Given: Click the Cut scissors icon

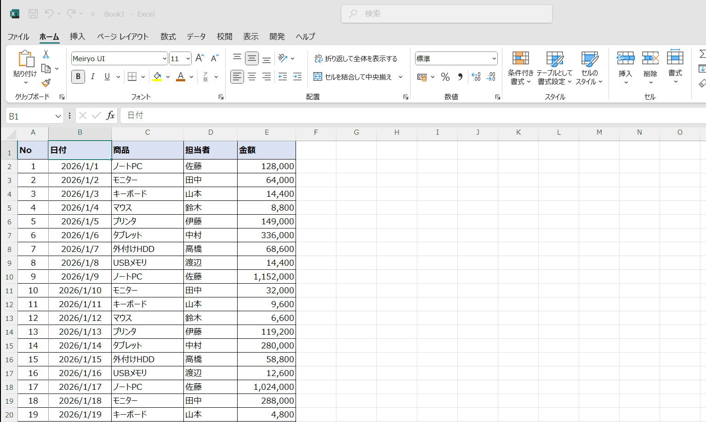Looking at the screenshot, I should (x=46, y=54).
